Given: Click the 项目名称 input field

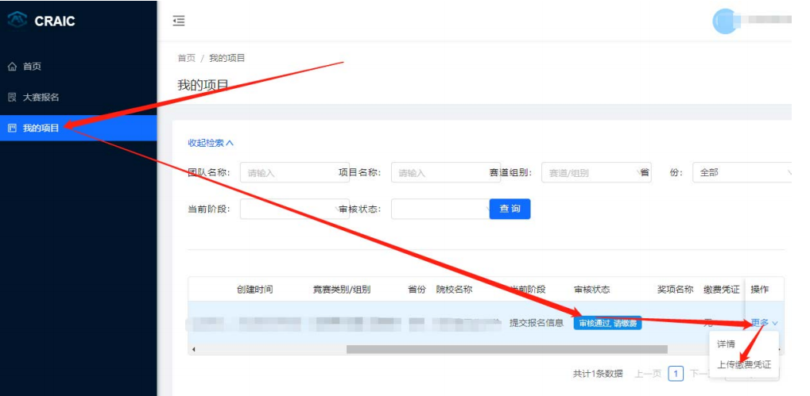Looking at the screenshot, I should 444,172.
